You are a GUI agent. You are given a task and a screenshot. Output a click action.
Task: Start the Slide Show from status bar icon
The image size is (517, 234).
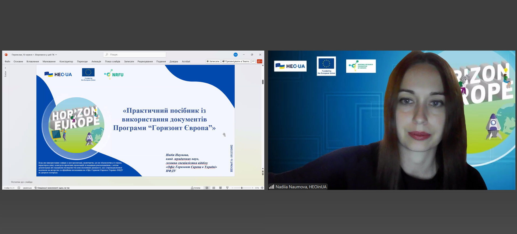point(227,188)
